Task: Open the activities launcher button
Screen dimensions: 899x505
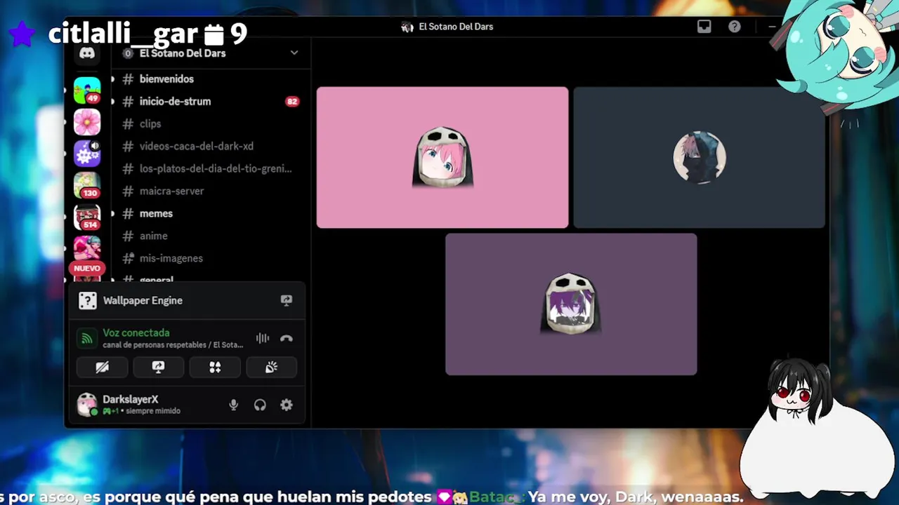Action: [215, 368]
